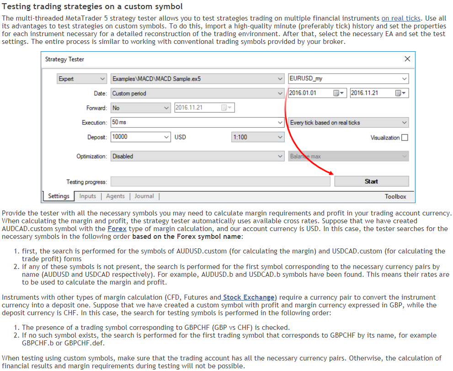The height and width of the screenshot is (371, 453).
Task: Click the Strategy Tester title text
Action: pyautogui.click(x=64, y=59)
